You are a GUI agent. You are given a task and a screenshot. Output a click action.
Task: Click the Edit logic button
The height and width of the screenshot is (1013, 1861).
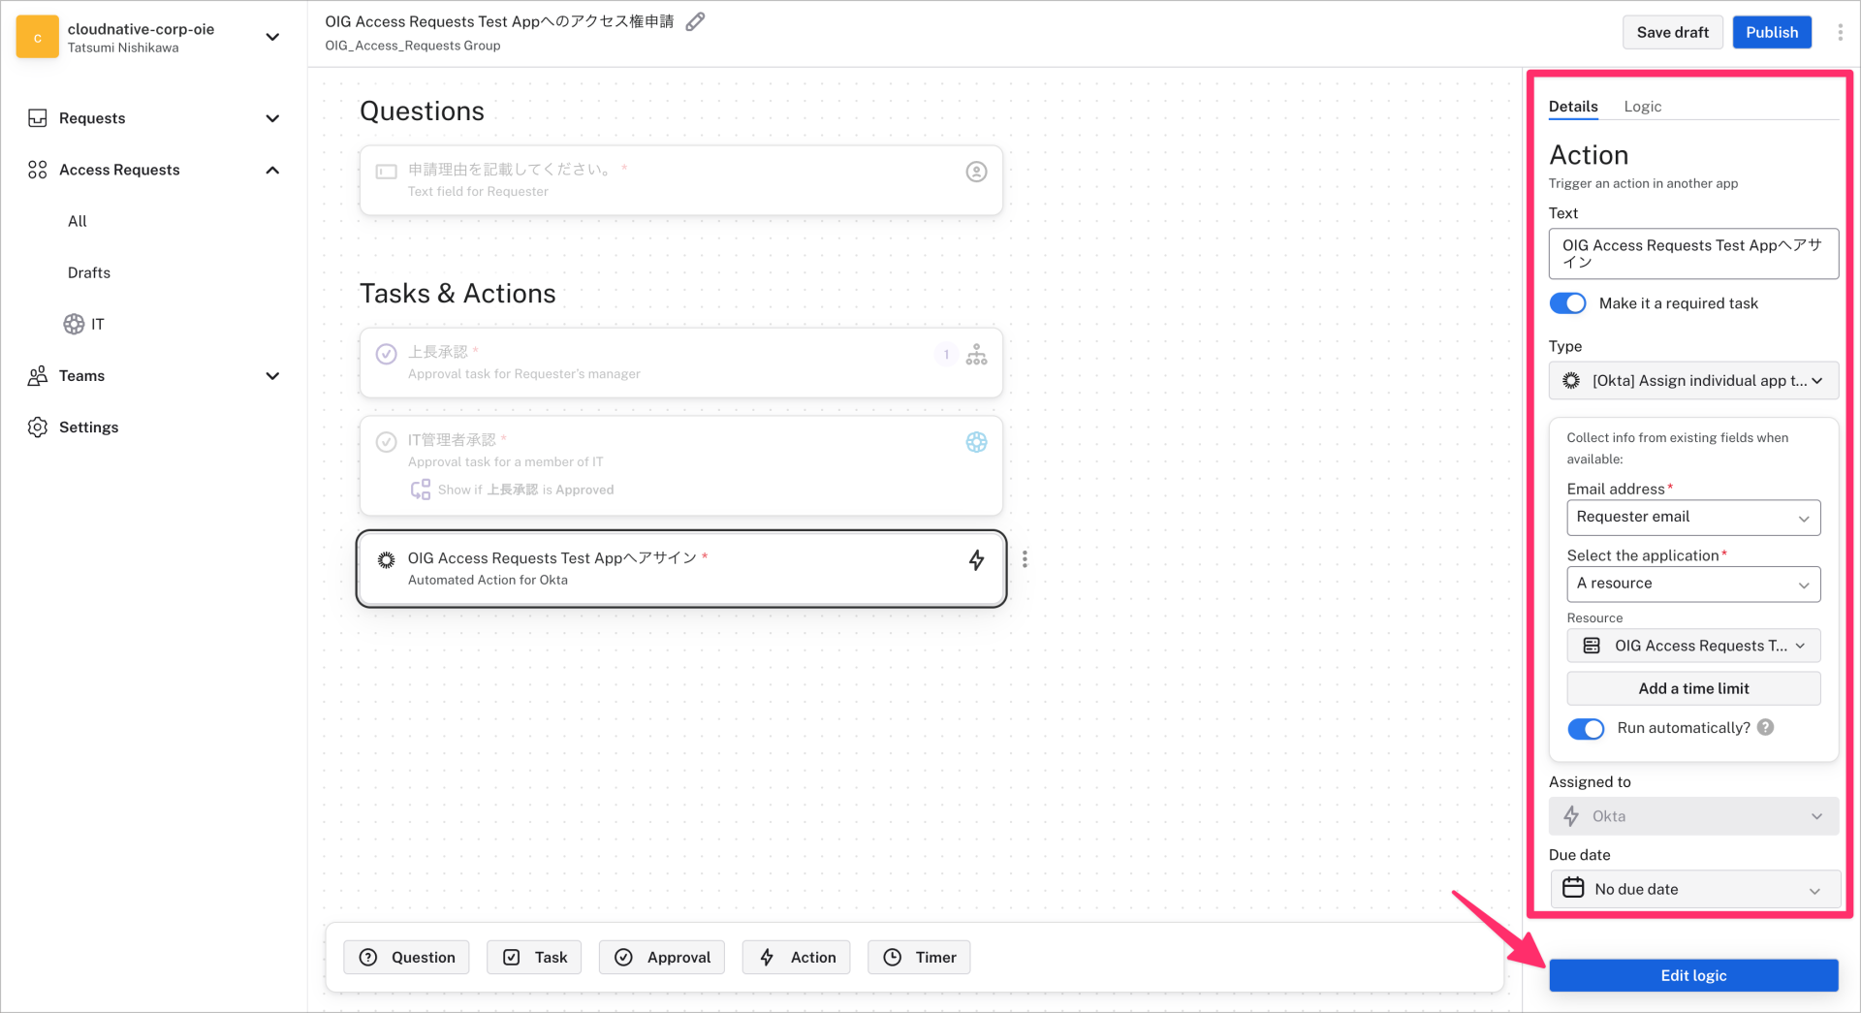(x=1692, y=975)
